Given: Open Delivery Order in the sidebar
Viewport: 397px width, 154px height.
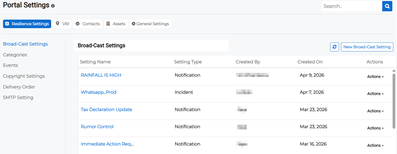Looking at the screenshot, I should (x=19, y=87).
